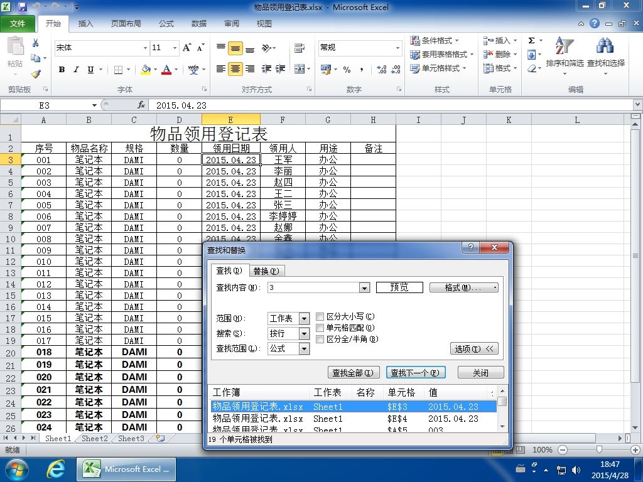Image resolution: width=643 pixels, height=482 pixels.
Task: Click 查找全部 Find All button
Action: pos(353,373)
